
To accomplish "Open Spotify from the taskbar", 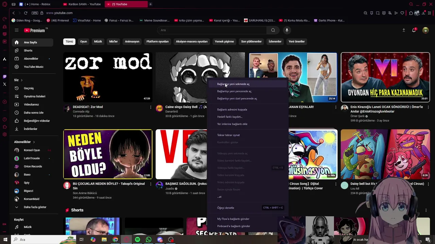I will tap(137, 240).
